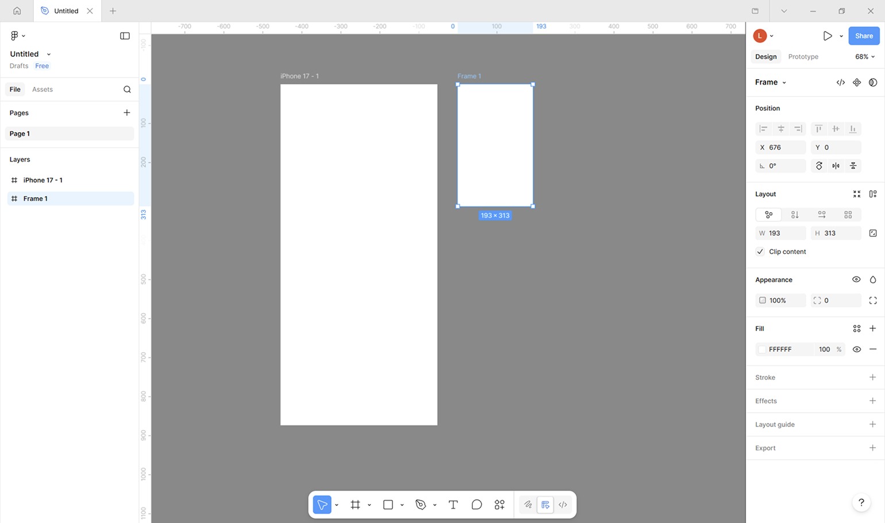885x523 pixels.
Task: Collapse the left sidebar panel icon
Action: 125,36
